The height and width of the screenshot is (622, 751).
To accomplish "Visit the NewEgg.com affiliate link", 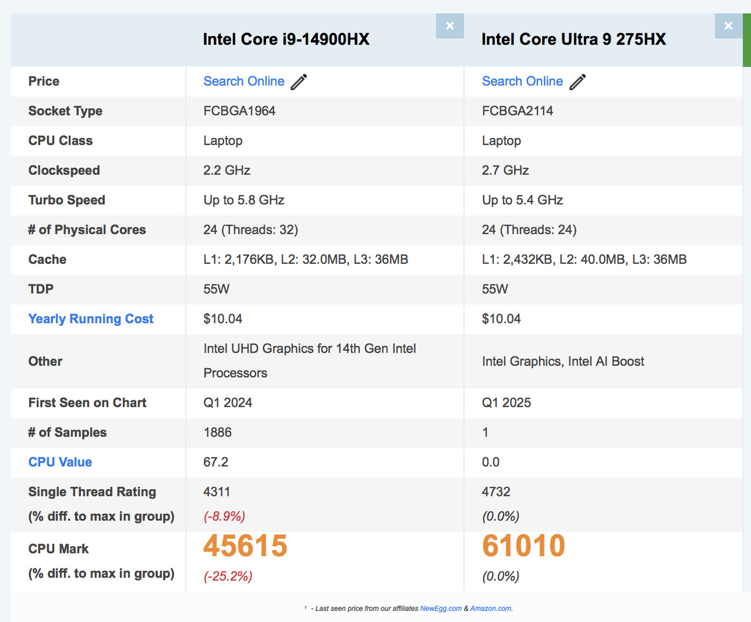I will [441, 608].
